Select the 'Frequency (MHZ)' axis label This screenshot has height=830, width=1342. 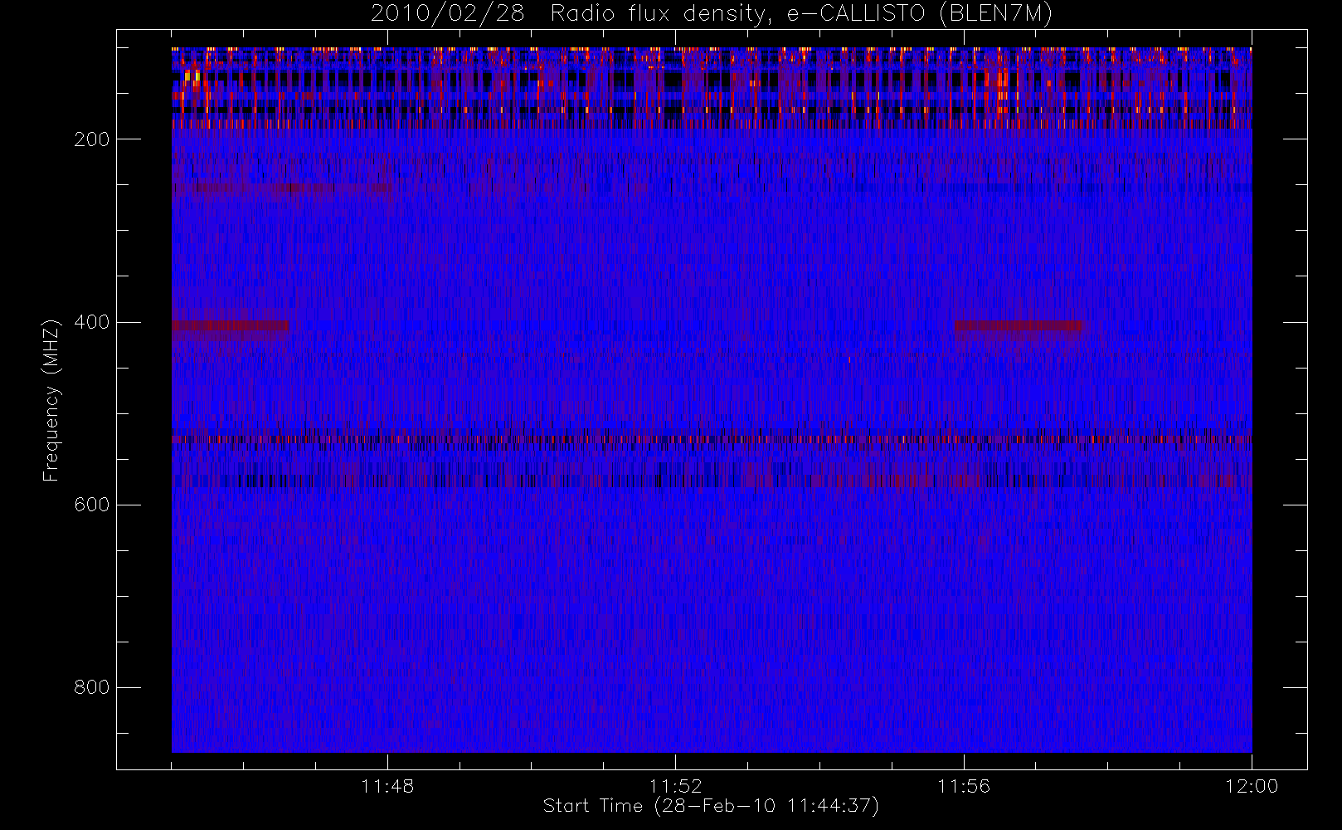(51, 400)
